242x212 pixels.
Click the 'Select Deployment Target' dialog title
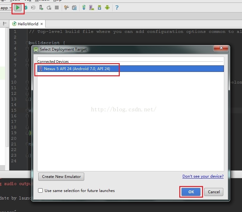63,49
